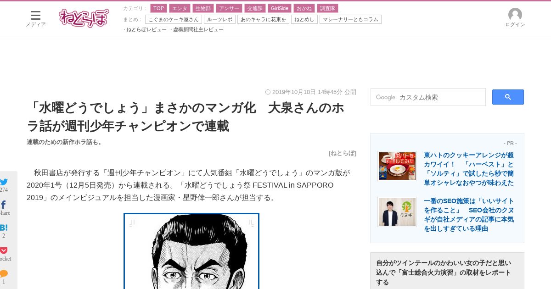Share the article on Facebook

pyautogui.click(x=3, y=205)
